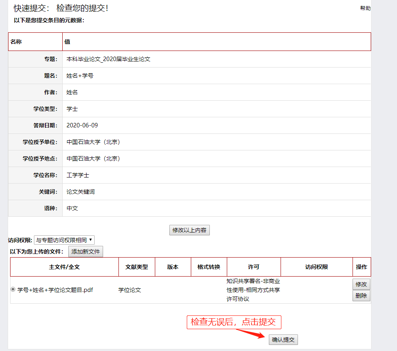
Task: Click the 答辩日期 value 2020-06-09
Action: tap(82, 125)
